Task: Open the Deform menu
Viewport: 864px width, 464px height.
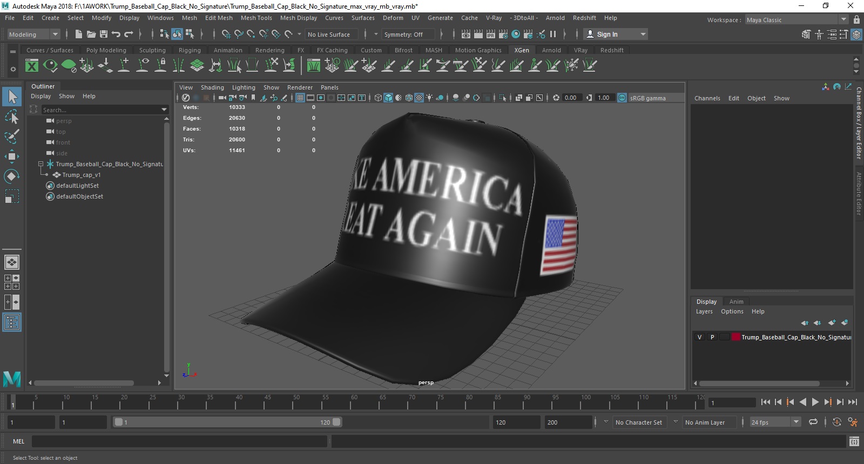Action: point(393,18)
